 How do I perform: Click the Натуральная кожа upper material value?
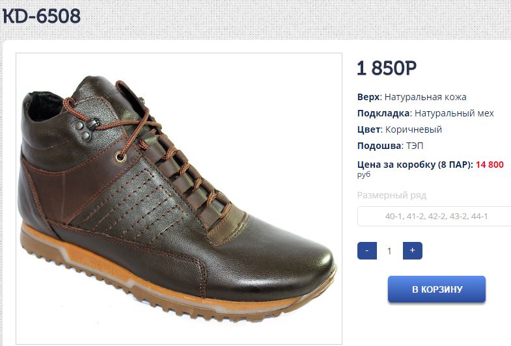(x=425, y=97)
